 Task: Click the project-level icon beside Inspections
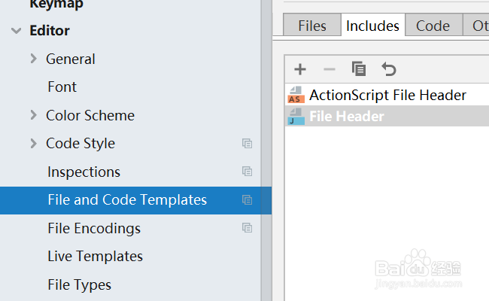pyautogui.click(x=247, y=172)
